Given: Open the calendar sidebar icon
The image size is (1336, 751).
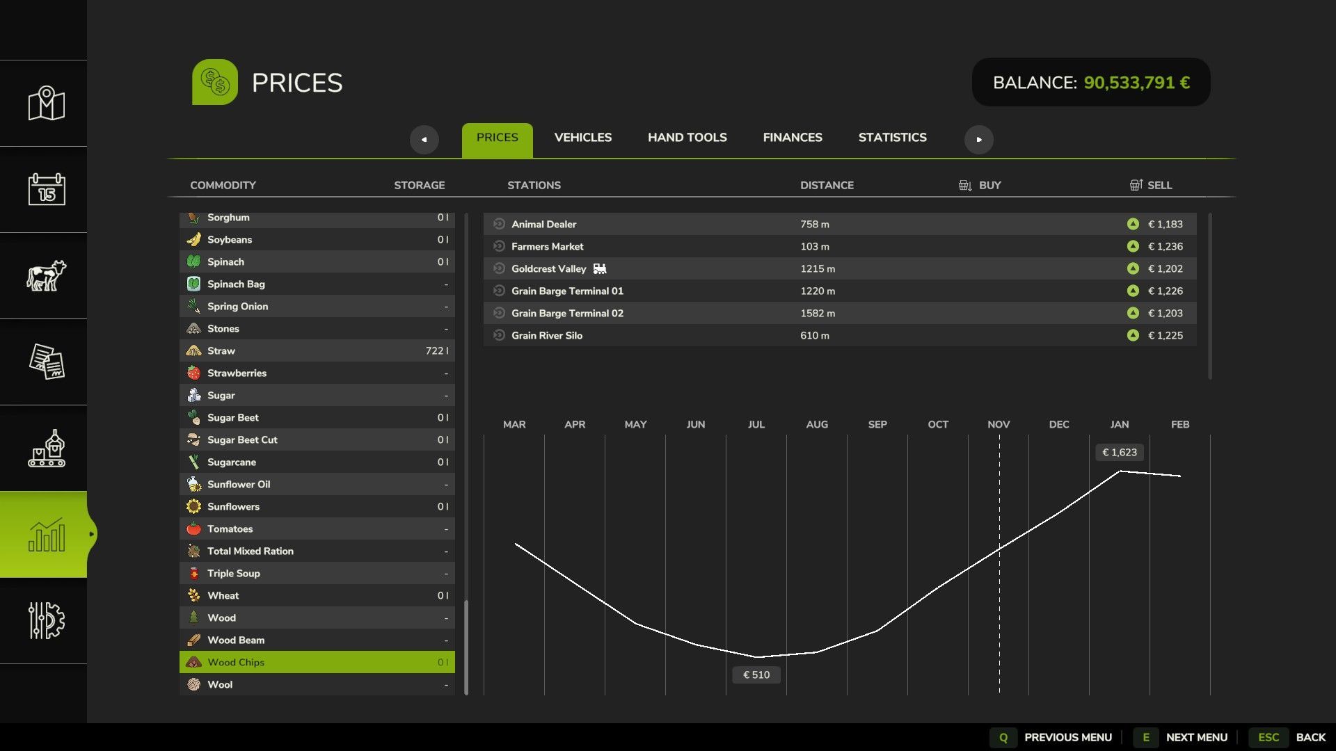Looking at the screenshot, I should point(46,189).
